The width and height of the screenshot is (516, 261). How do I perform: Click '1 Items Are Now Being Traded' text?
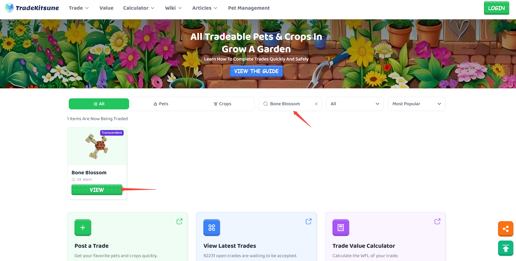[x=97, y=119]
